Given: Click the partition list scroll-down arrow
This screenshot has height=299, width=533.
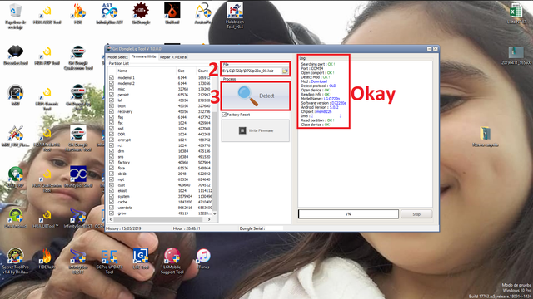Looking at the screenshot, I should 215,214.
